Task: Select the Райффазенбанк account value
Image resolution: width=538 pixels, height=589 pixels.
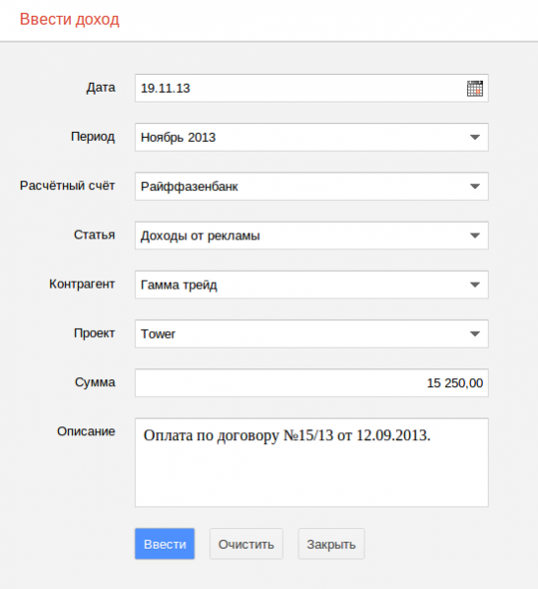Action: point(189,187)
